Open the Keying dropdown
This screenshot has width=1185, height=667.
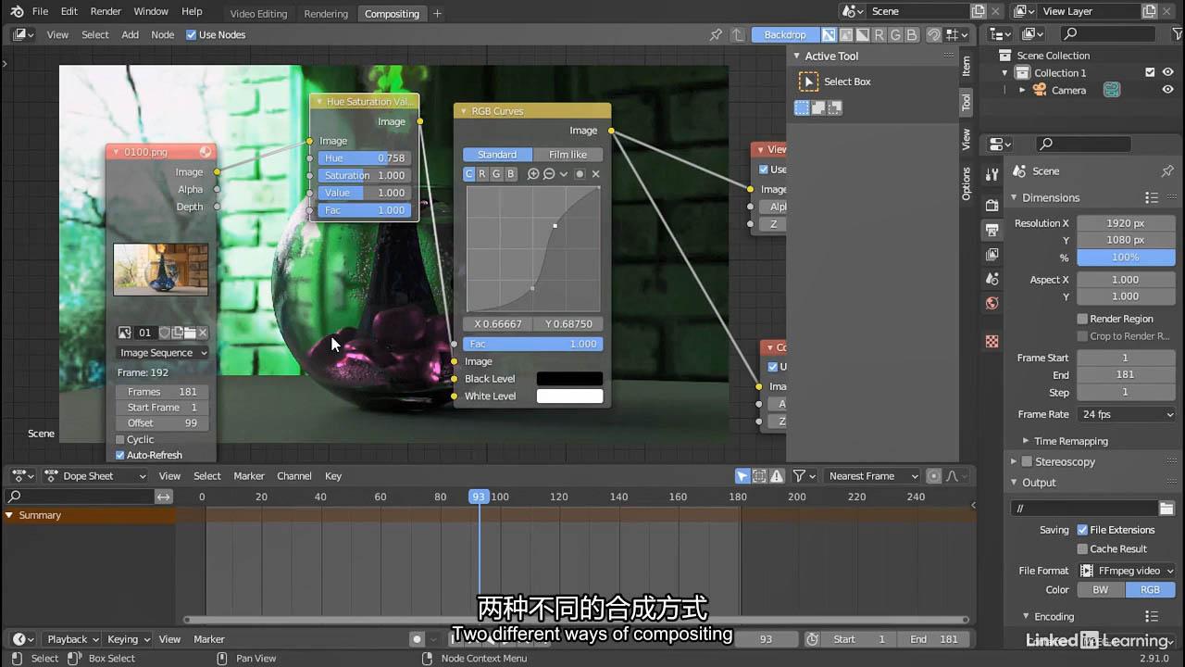tap(128, 639)
